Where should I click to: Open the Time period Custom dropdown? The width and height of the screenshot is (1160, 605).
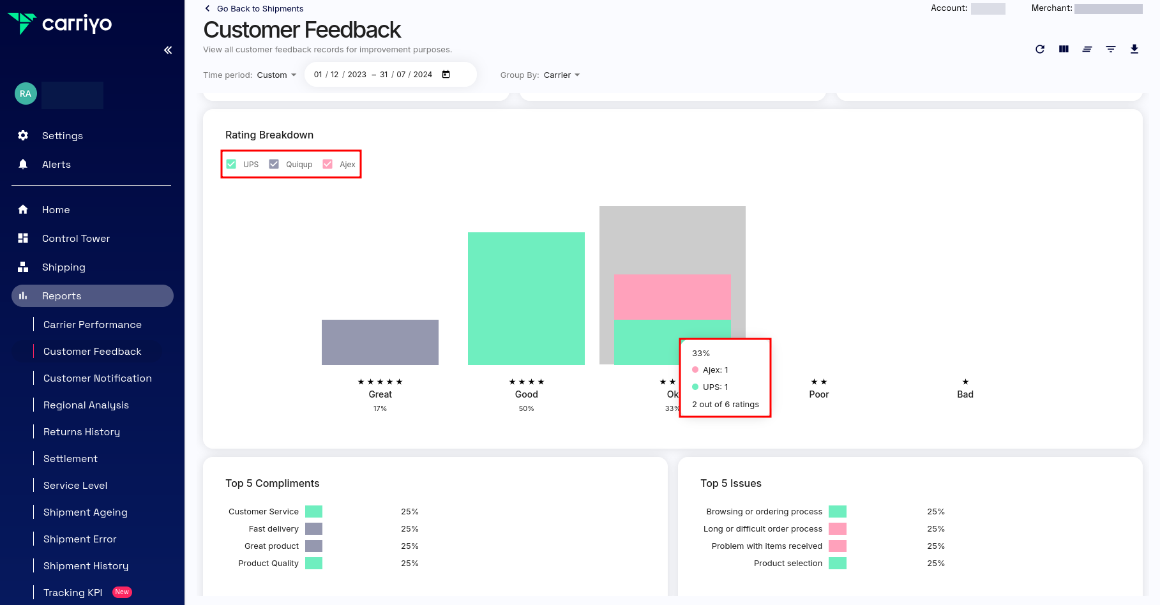point(276,75)
